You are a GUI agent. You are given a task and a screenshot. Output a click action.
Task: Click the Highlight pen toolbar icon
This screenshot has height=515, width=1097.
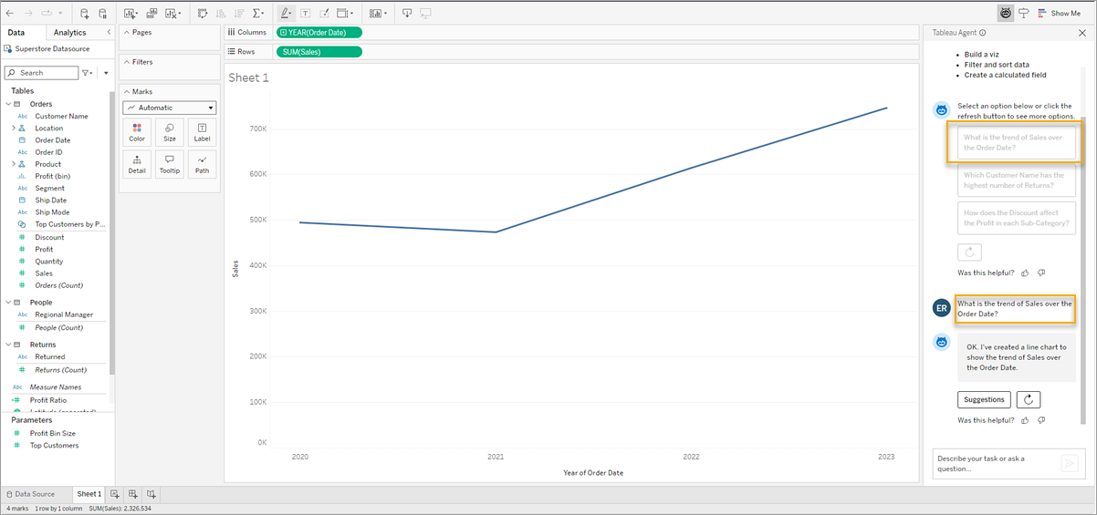click(287, 14)
